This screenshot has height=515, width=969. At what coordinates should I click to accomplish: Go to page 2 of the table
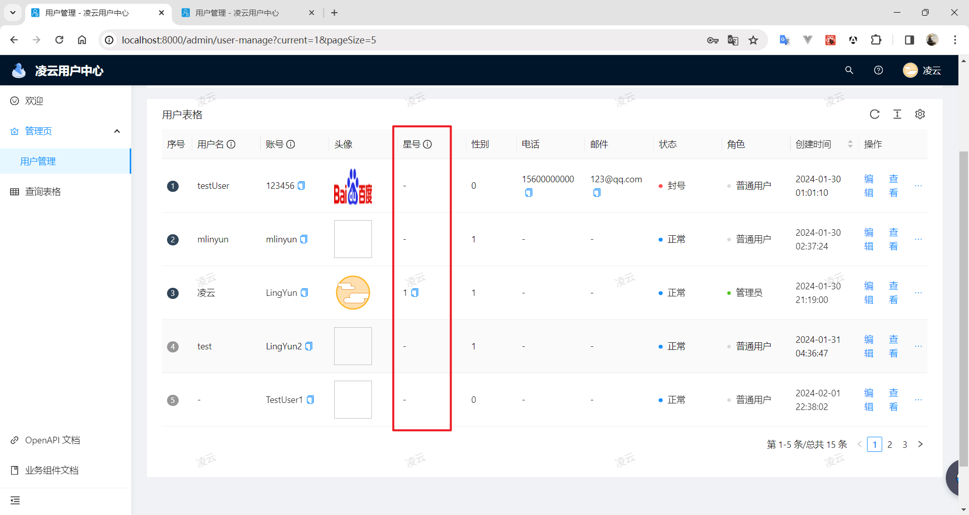pyautogui.click(x=890, y=444)
